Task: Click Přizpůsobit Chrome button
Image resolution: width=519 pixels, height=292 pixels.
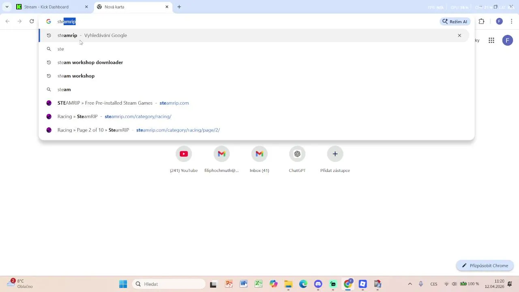Action: coord(485,266)
